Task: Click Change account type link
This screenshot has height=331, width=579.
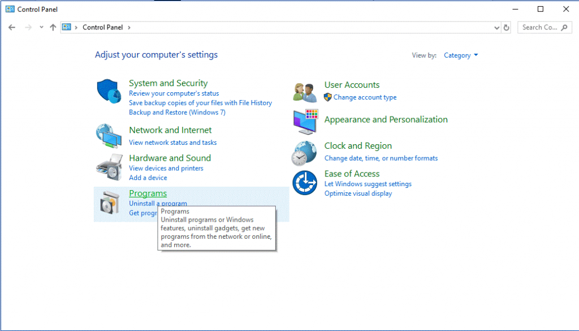Action: click(x=365, y=97)
